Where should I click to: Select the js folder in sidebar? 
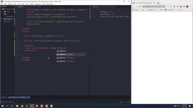[6, 14]
